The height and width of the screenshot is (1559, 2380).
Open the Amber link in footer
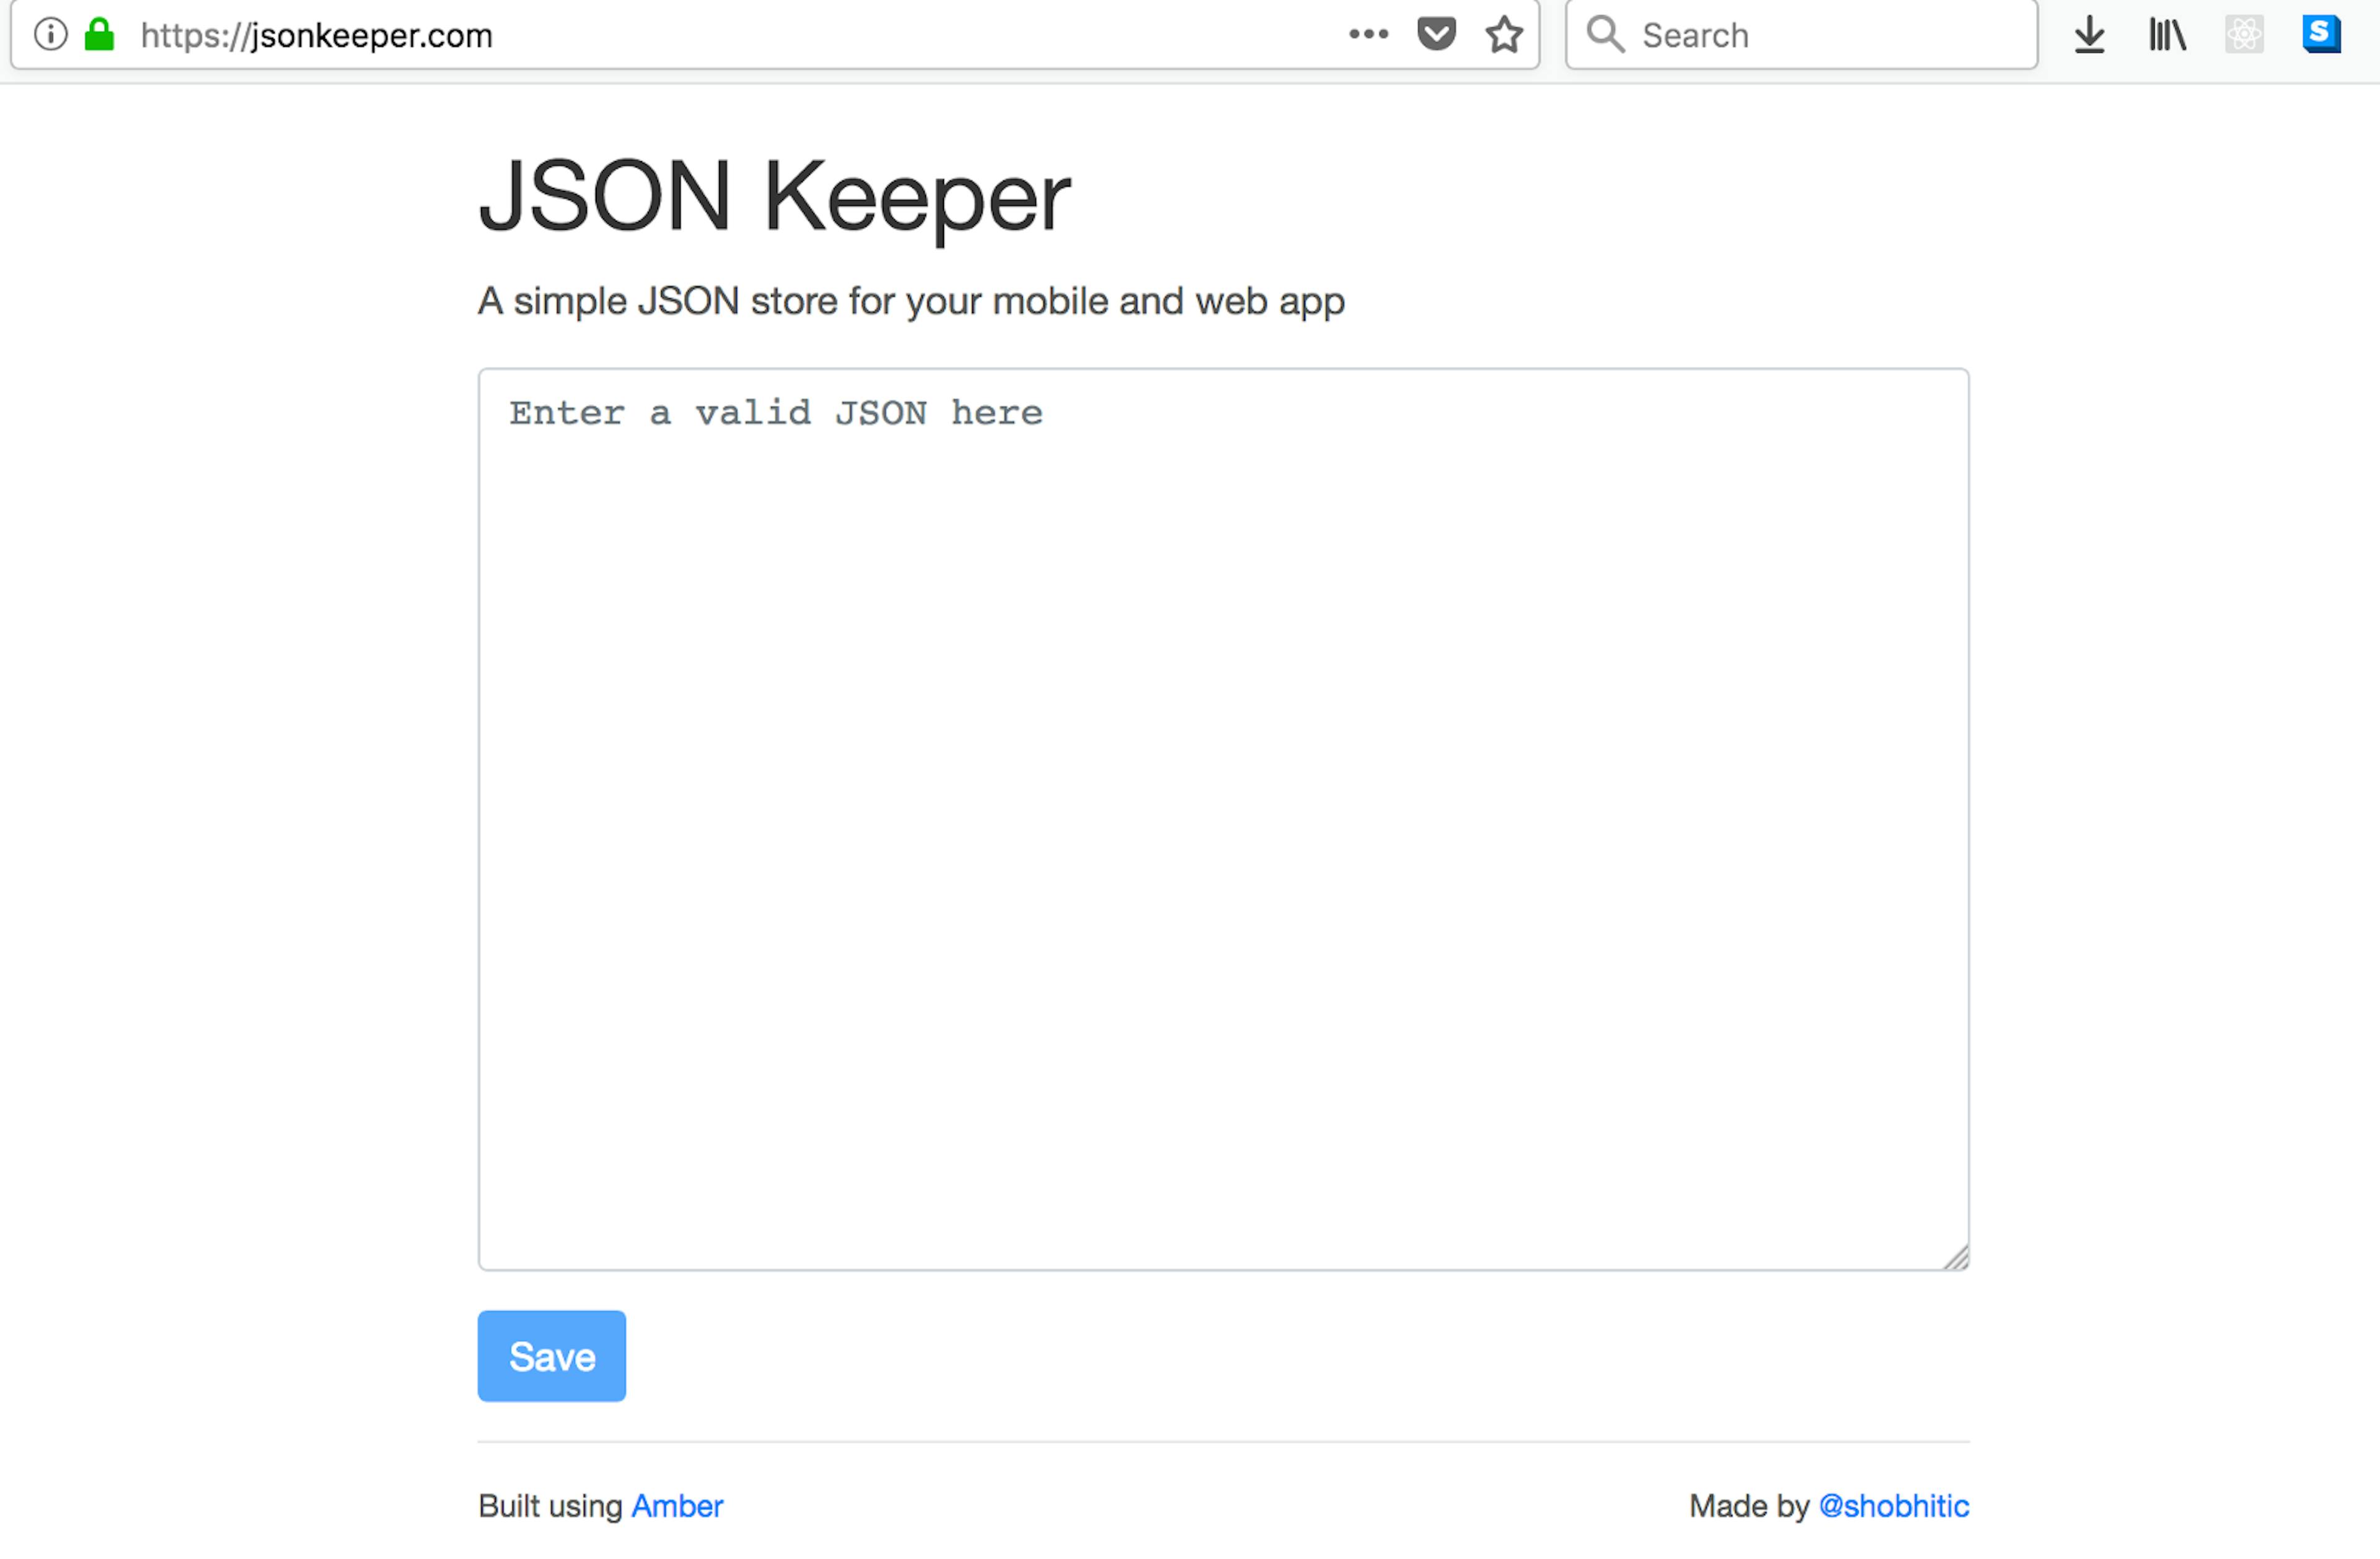(x=677, y=1506)
